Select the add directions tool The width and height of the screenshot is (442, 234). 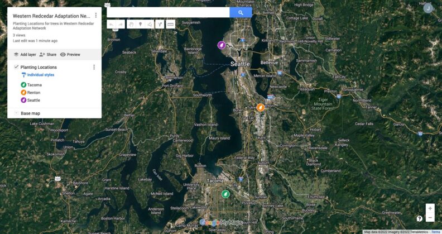pos(160,25)
